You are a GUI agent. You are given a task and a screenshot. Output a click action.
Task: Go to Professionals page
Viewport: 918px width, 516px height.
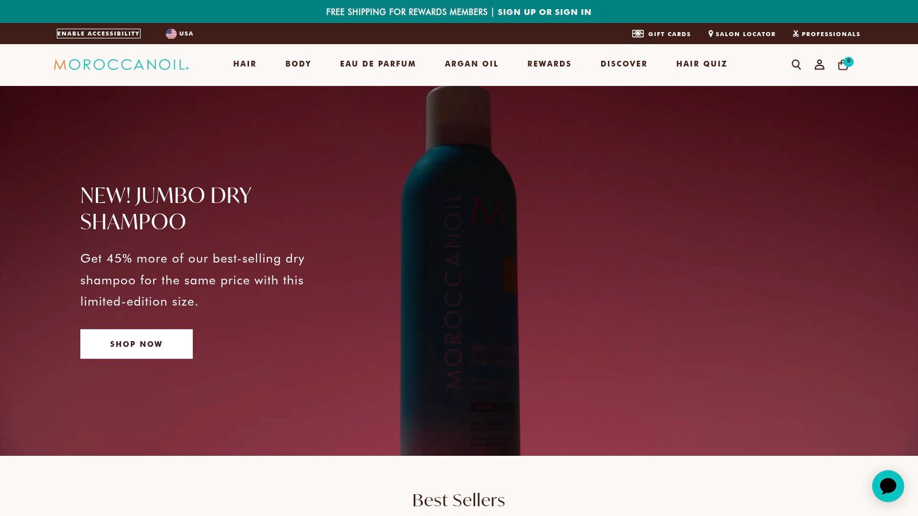click(826, 34)
